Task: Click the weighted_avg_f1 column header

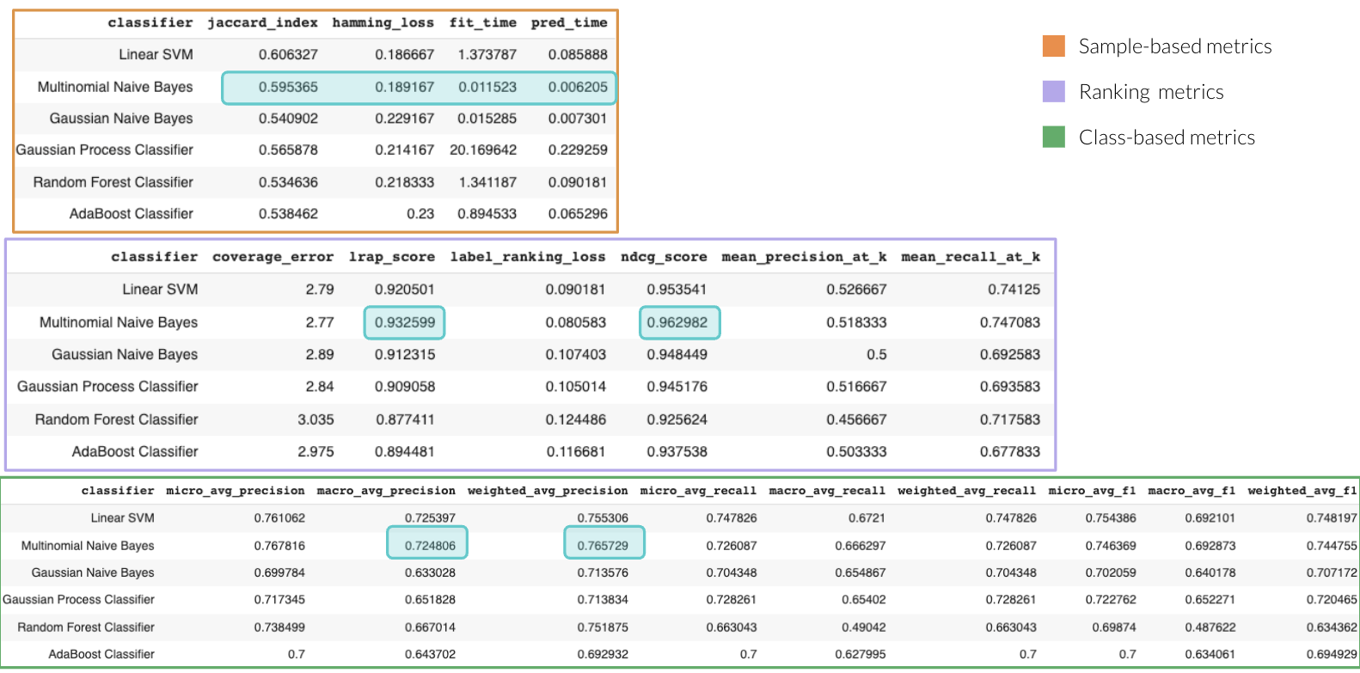Action: [x=1302, y=491]
